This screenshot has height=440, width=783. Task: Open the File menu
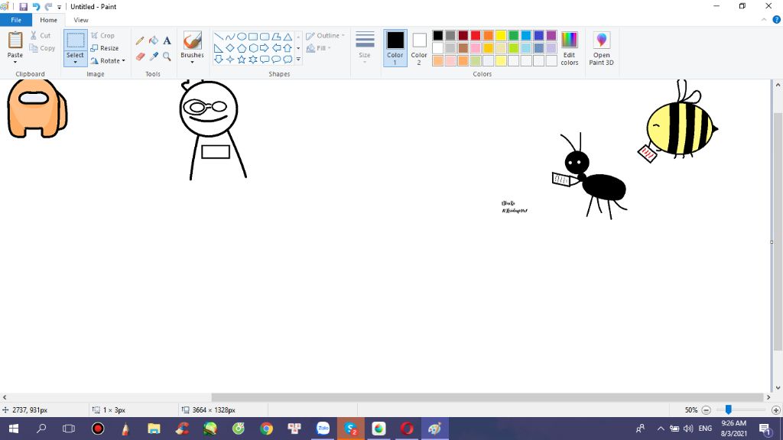[16, 20]
